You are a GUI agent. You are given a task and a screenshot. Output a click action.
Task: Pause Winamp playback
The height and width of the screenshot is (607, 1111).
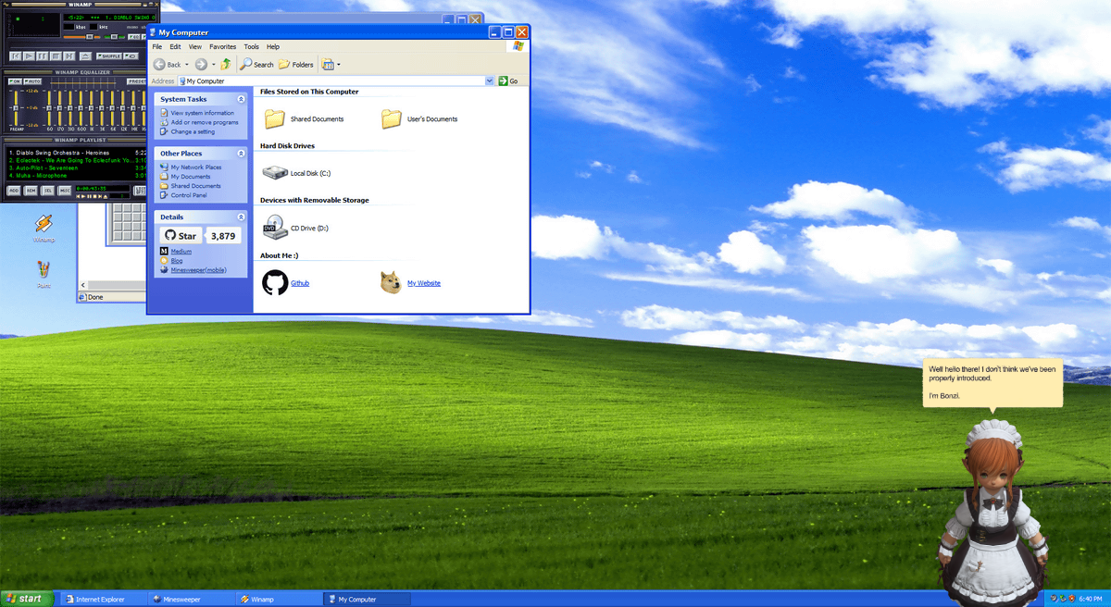43,56
